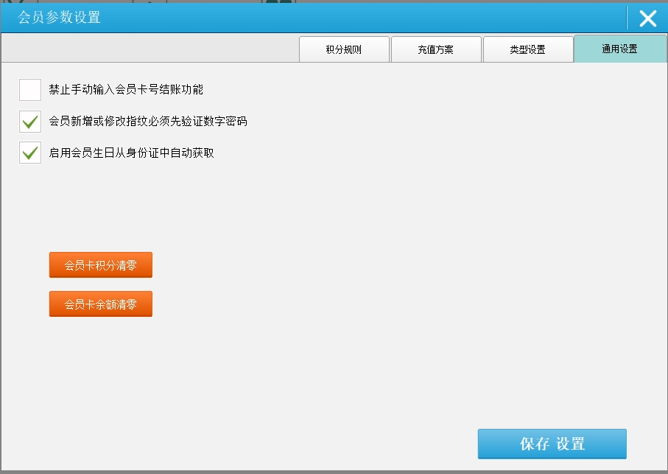This screenshot has width=668, height=474.
Task: Click the blank panel area left of 保存 设置
Action: [258, 442]
